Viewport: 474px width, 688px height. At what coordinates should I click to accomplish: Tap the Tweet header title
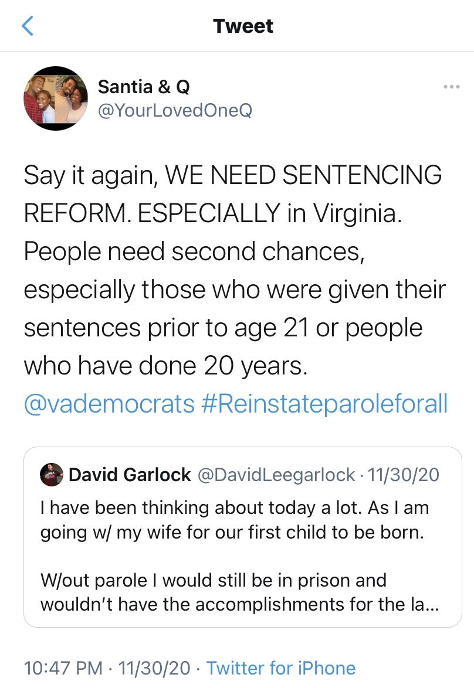[x=243, y=26]
